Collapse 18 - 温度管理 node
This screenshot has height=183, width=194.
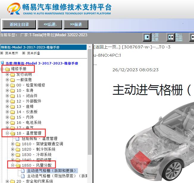7,133
